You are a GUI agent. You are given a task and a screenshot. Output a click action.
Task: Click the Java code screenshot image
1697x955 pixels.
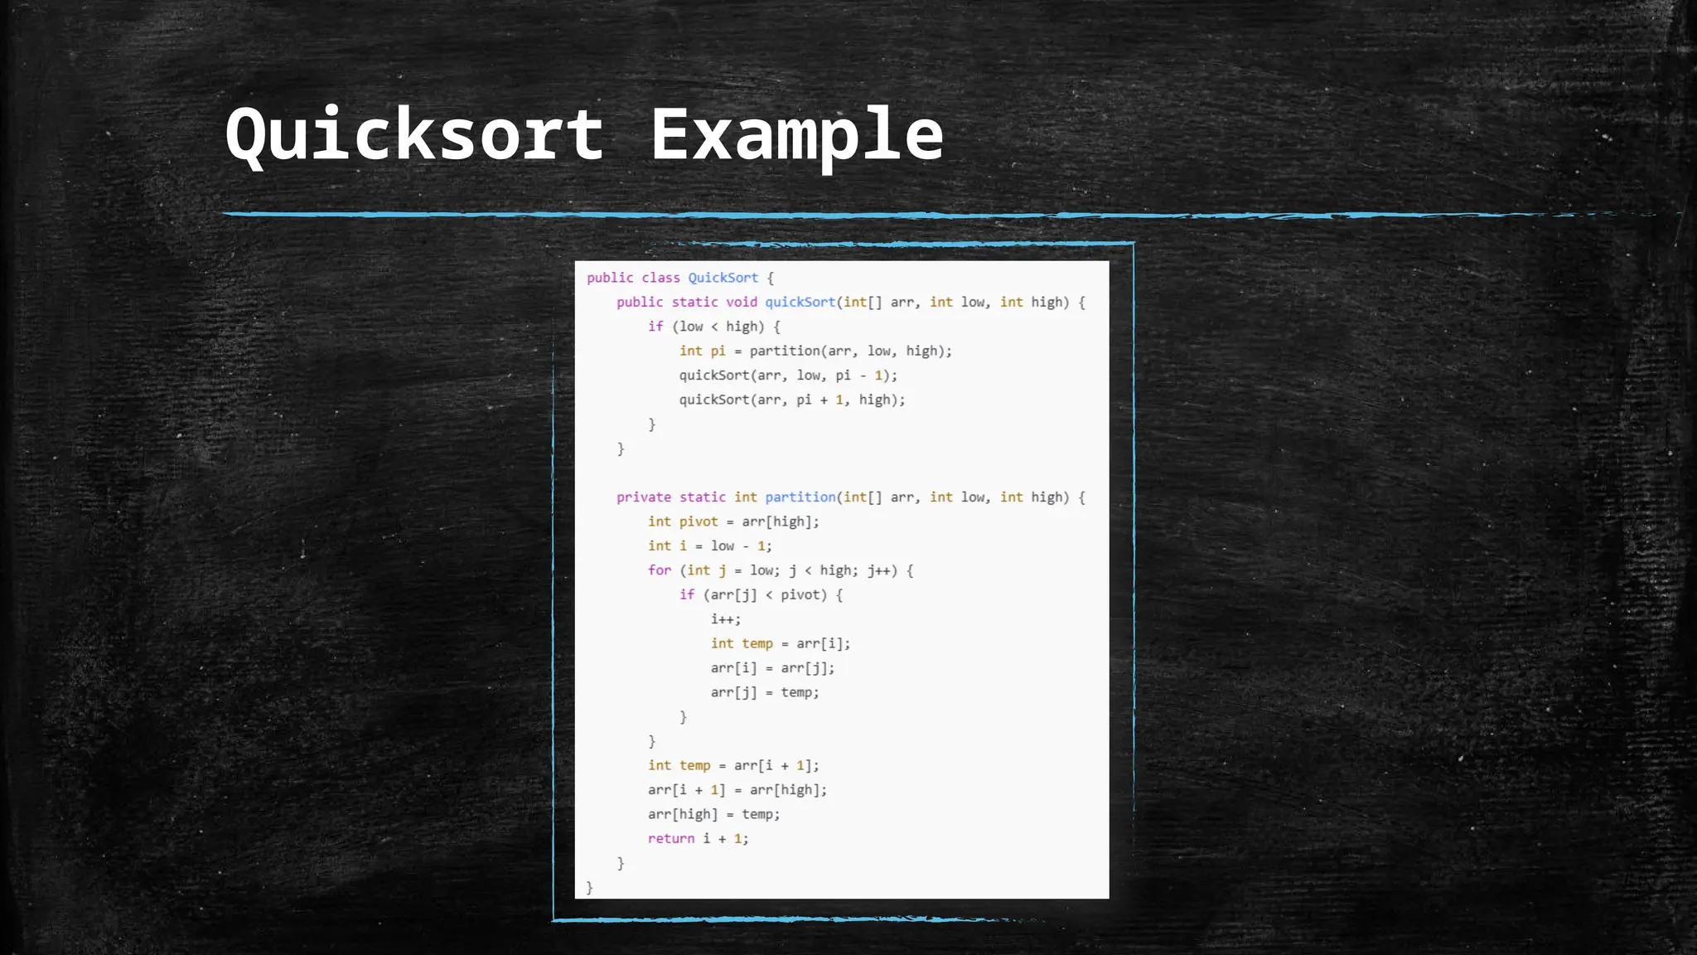(842, 579)
